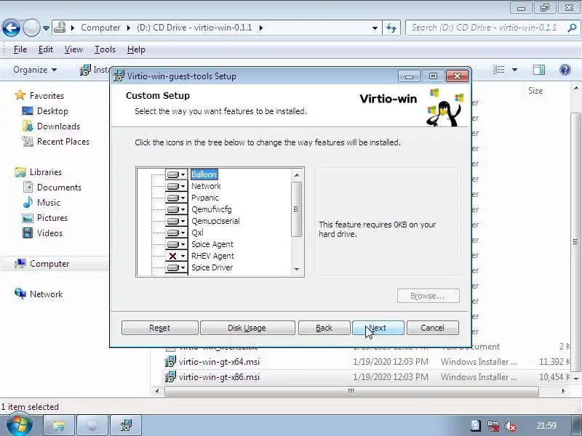The width and height of the screenshot is (582, 436).
Task: Click the search magnifier icon
Action: pos(572,28)
